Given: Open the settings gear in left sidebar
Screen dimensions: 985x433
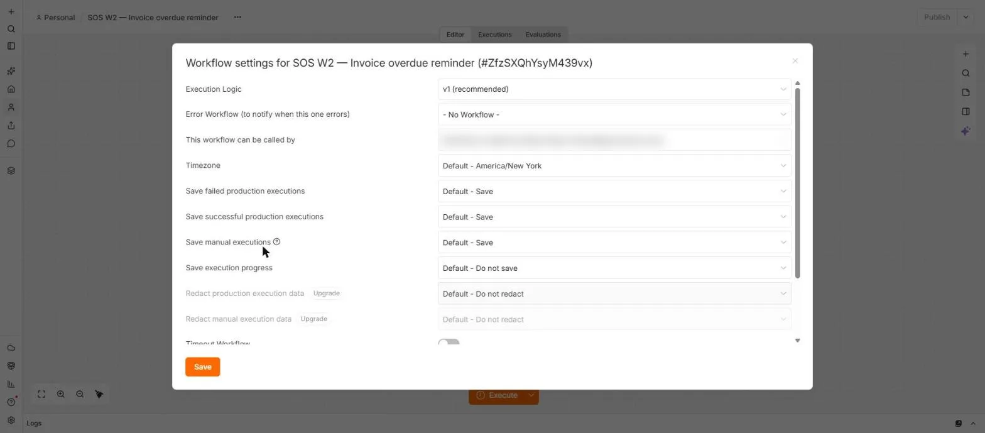Looking at the screenshot, I should (x=11, y=420).
